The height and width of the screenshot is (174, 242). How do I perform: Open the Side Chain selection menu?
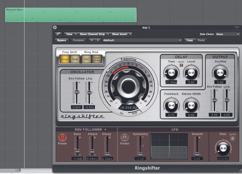pyautogui.click(x=228, y=34)
